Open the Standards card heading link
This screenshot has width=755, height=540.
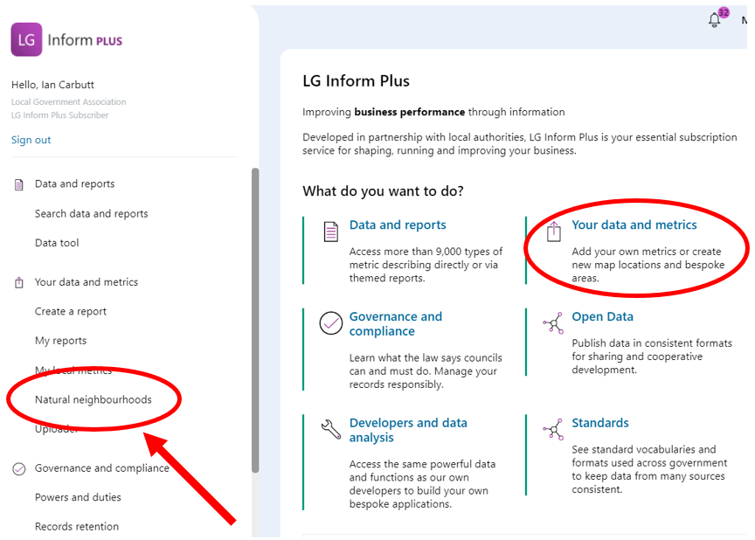(x=600, y=423)
